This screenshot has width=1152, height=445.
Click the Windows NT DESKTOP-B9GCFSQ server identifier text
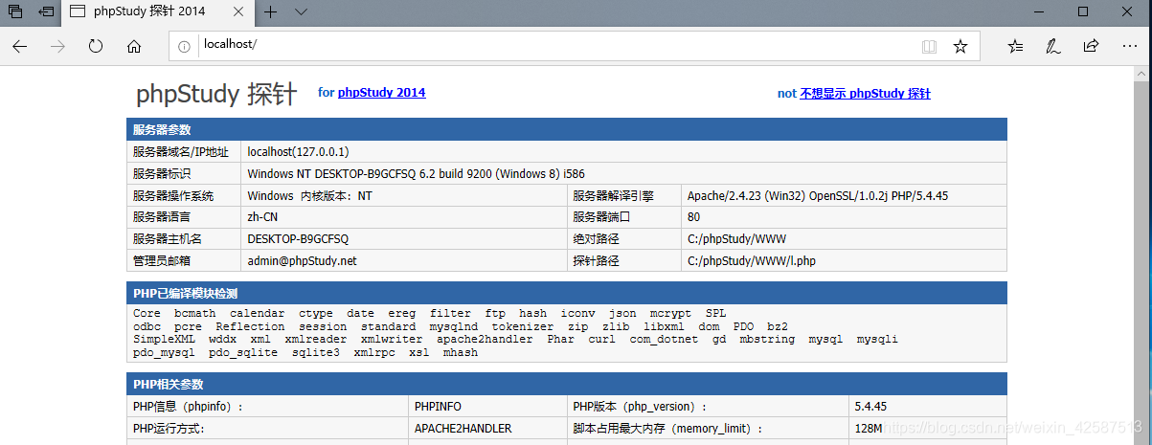[x=416, y=173]
